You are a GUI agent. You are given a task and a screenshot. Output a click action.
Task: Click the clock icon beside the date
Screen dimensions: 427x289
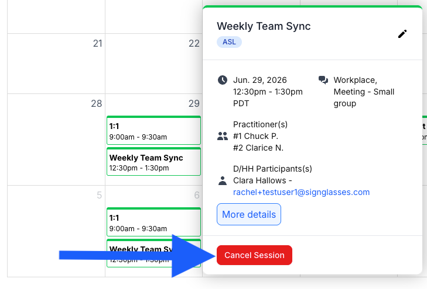coord(223,80)
